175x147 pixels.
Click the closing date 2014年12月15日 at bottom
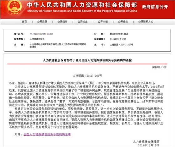coord(148,145)
